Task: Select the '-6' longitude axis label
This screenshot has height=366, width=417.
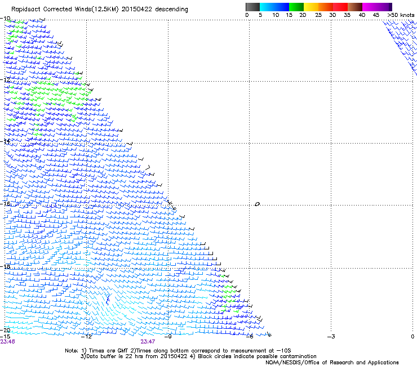Action: point(249,337)
